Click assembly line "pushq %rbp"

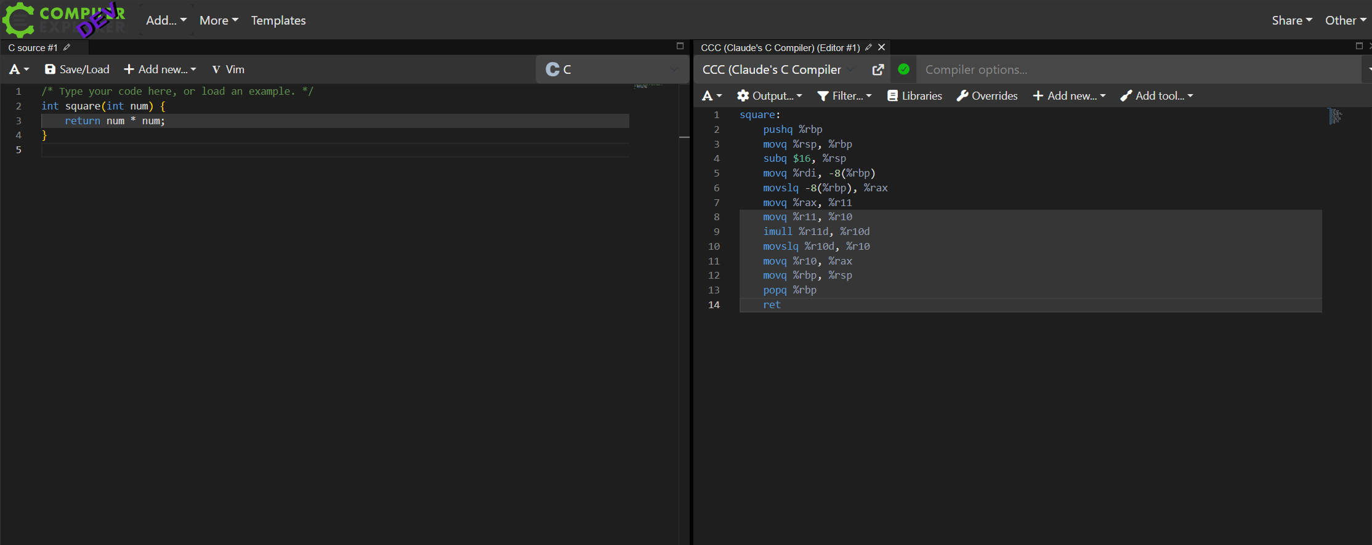coord(793,130)
